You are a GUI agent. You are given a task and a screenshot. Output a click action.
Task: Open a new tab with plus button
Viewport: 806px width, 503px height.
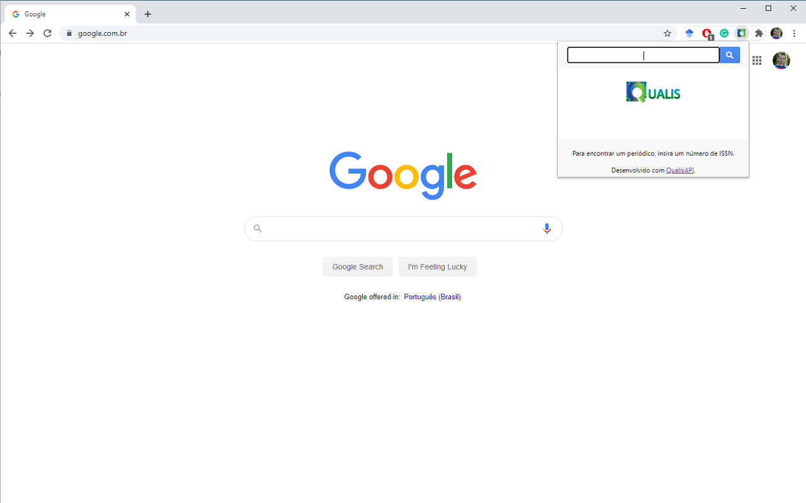coord(147,13)
